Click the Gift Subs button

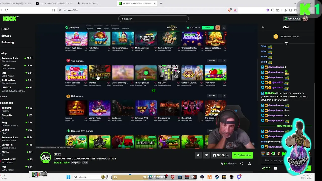(x=221, y=155)
